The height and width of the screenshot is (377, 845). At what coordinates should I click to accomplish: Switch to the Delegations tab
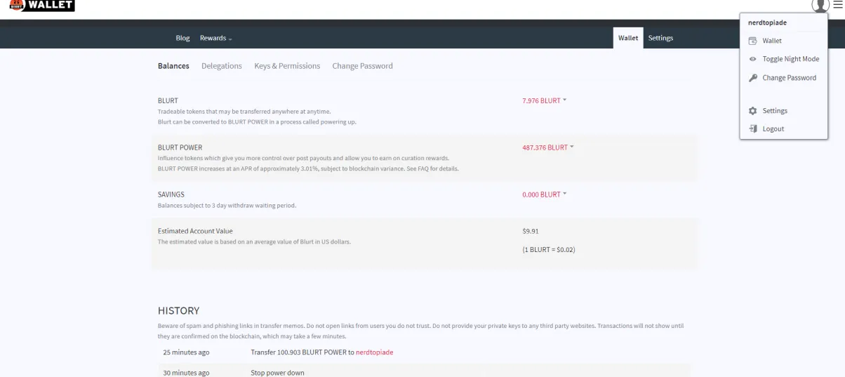tap(222, 66)
